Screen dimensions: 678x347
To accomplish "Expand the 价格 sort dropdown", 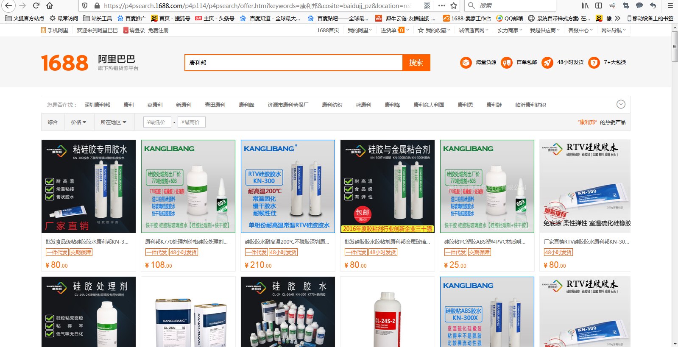I will (x=78, y=122).
